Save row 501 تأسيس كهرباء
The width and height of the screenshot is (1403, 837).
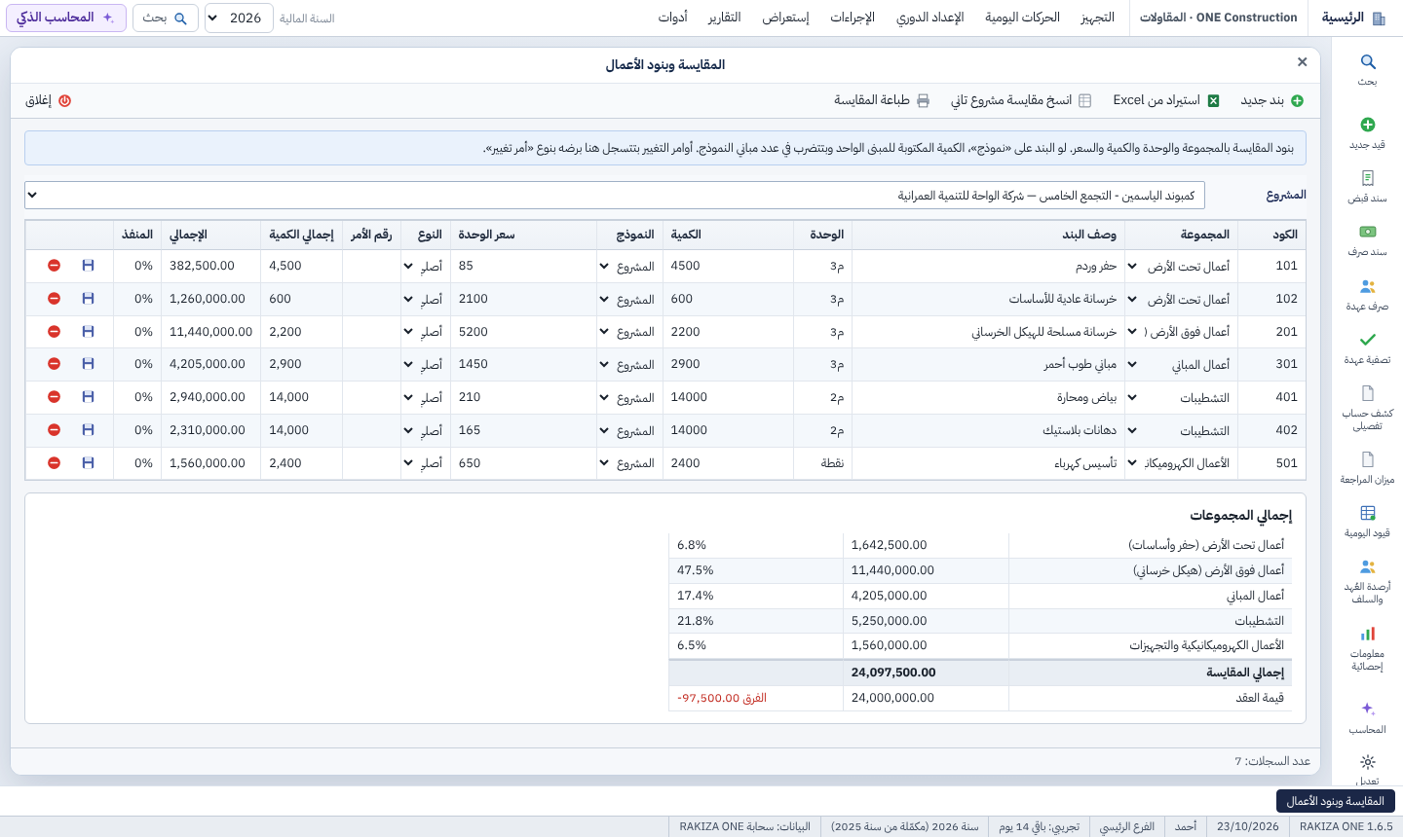[x=88, y=463]
